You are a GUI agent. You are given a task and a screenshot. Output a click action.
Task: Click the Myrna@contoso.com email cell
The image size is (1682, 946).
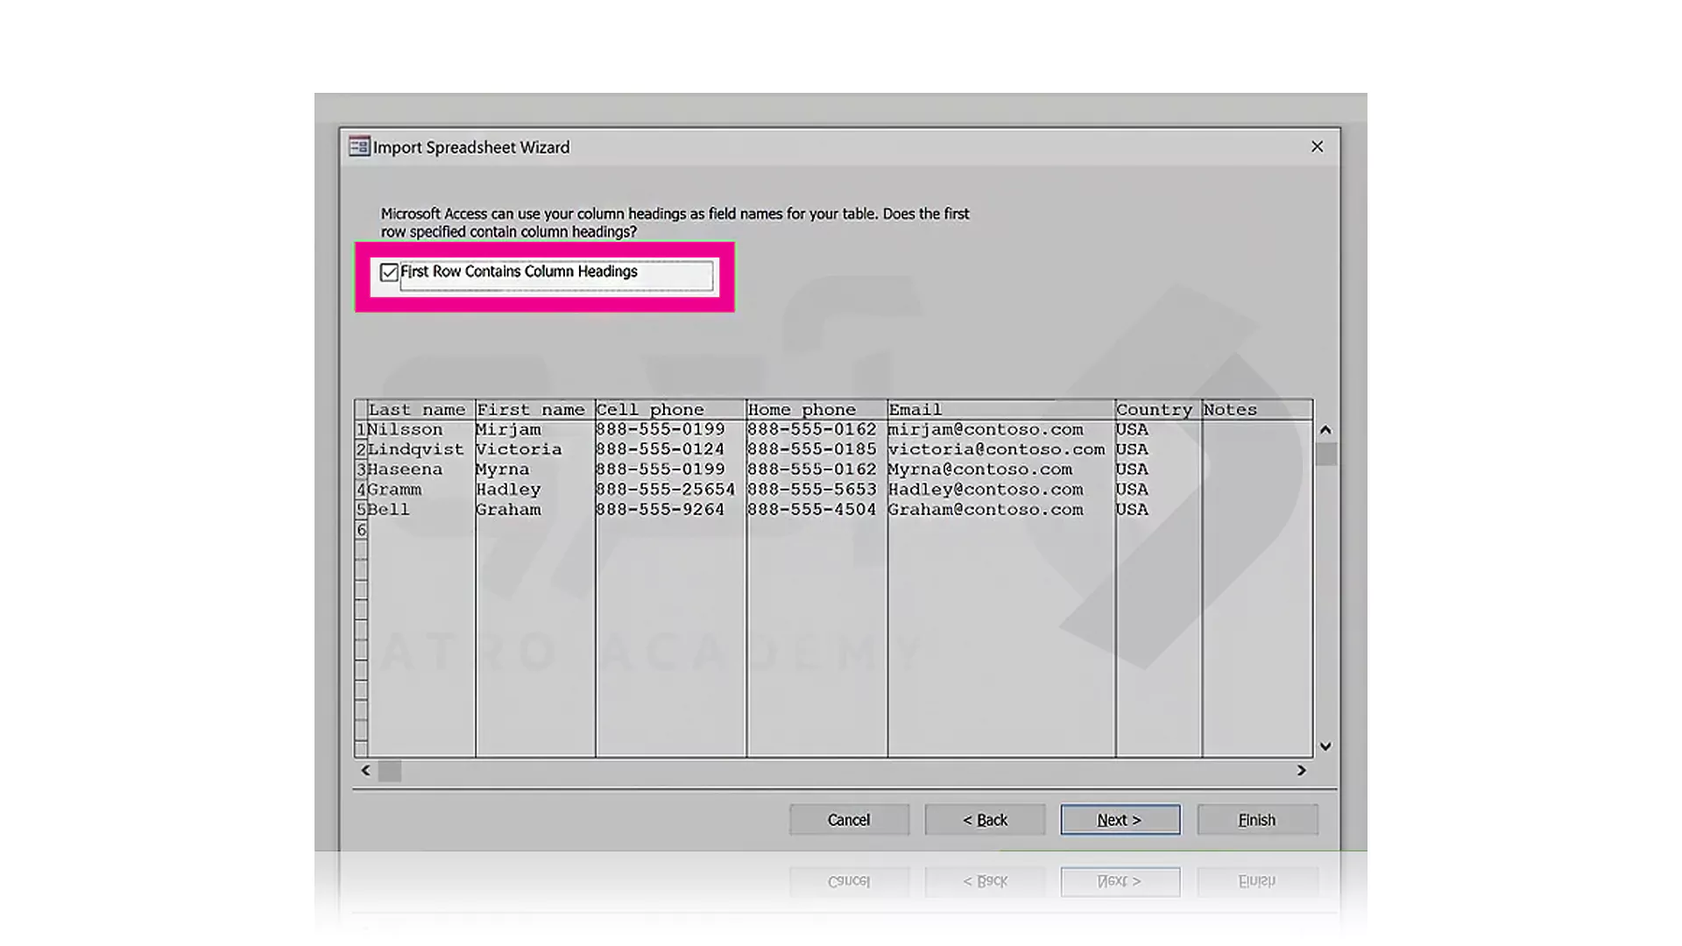1001,469
